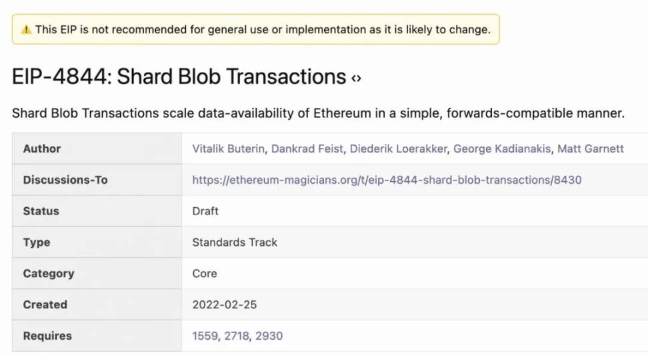648x357 pixels.
Task: Click the Draft status value
Action: (x=205, y=211)
